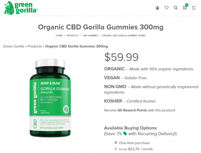
Task: Open CBD GUMMIES breadcrumb link
Action: pos(90,35)
